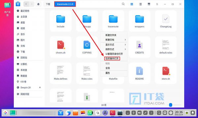
Task: Open the music player from the dock
Action: point(90,113)
